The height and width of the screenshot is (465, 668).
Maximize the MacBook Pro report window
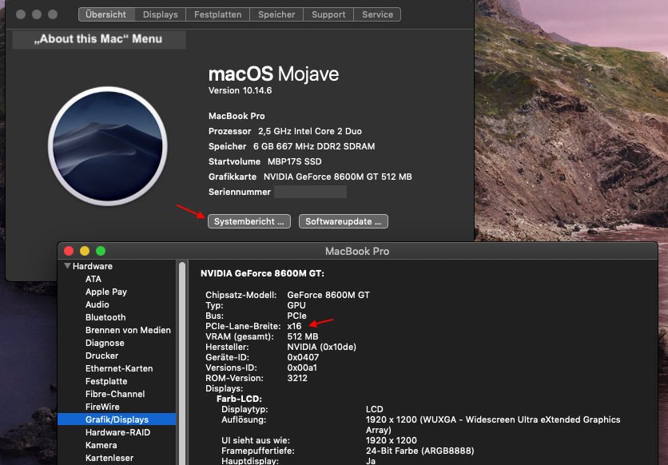[x=101, y=251]
